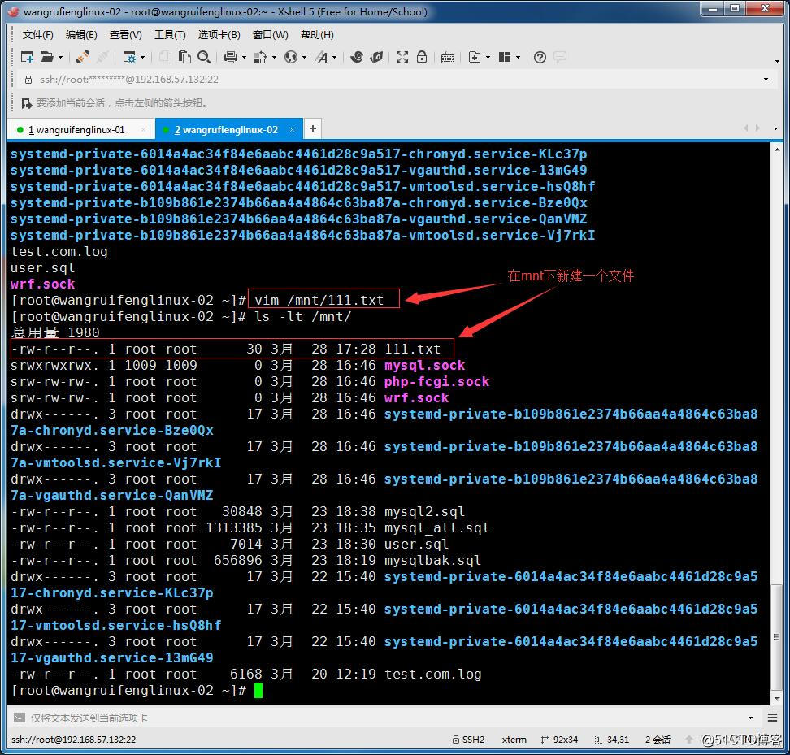Click mysql_all.sql in the listing
Screen dimensions: 790x755
(x=436, y=527)
